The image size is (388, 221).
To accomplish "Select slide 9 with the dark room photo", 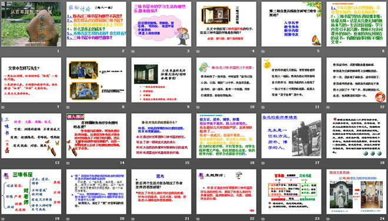I will [161, 80].
